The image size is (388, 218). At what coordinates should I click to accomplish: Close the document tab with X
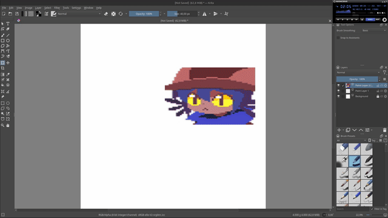coord(330,21)
